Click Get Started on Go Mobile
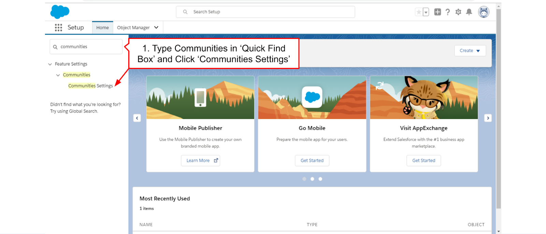The height and width of the screenshot is (234, 546). pos(312,161)
